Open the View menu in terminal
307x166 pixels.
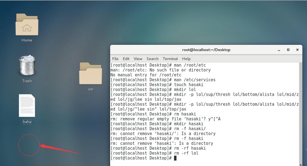click(x=138, y=59)
